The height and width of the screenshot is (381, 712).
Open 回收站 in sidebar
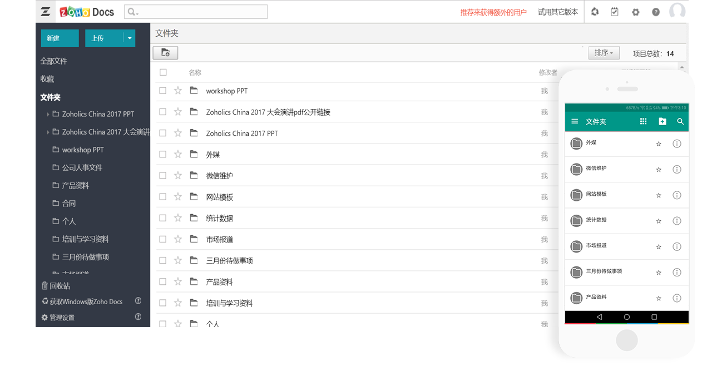click(x=56, y=286)
